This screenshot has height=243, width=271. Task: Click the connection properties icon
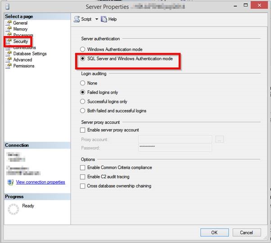[10, 182]
